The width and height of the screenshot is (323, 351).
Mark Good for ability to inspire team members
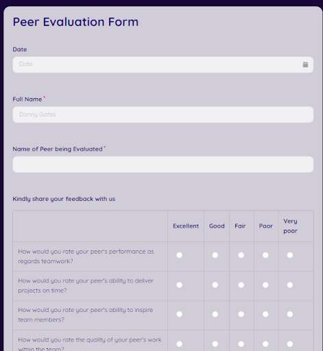[215, 314]
